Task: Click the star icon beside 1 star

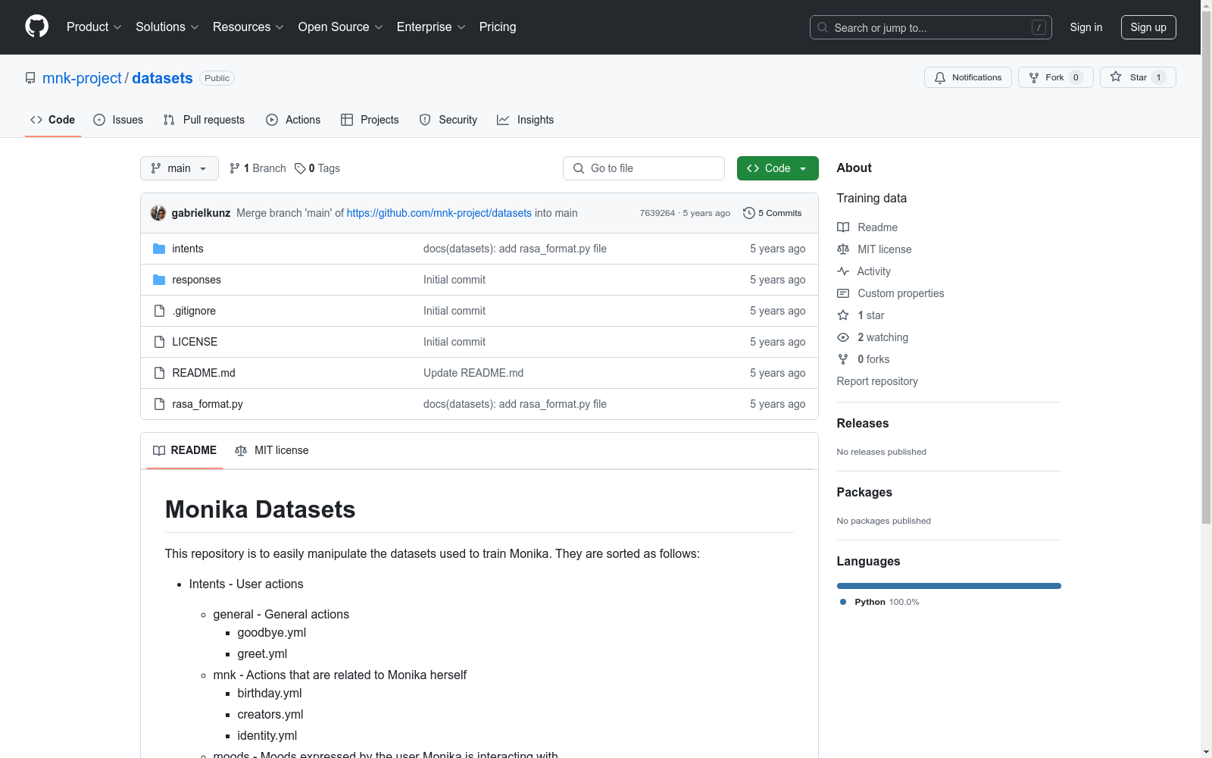Action: [843, 315]
